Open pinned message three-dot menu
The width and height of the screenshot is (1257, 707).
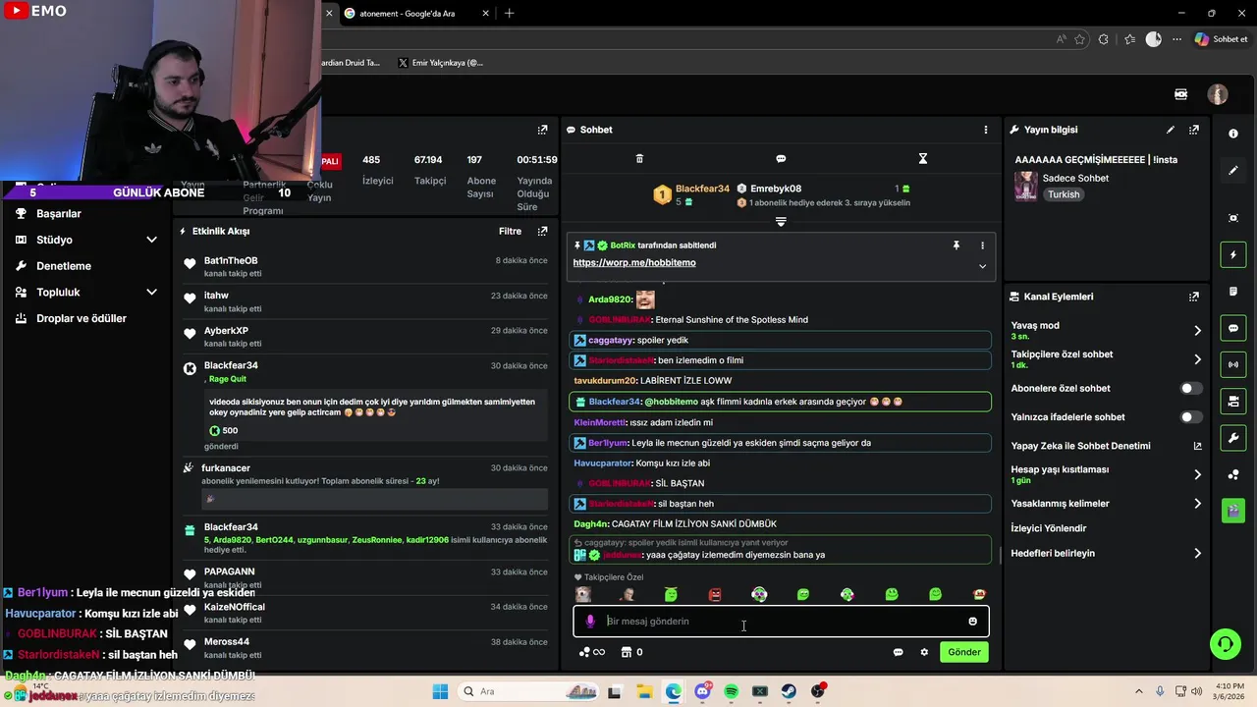coord(982,245)
